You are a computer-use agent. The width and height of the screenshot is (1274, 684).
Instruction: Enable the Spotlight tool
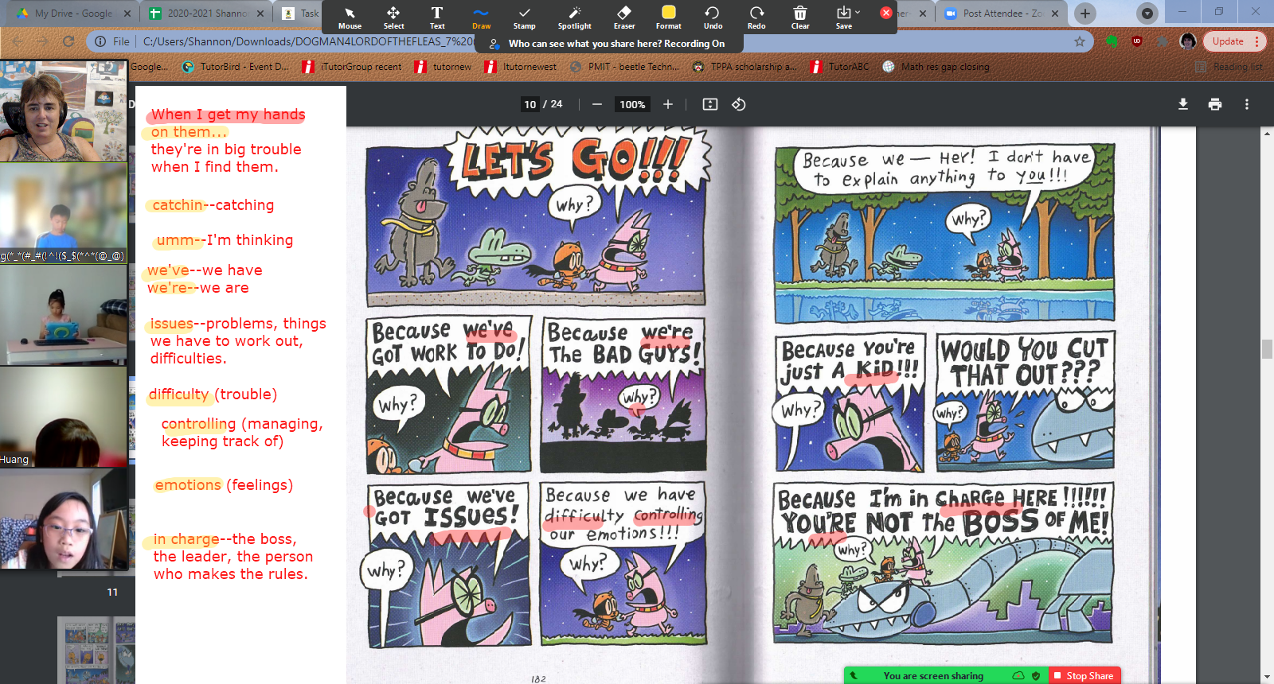point(574,17)
